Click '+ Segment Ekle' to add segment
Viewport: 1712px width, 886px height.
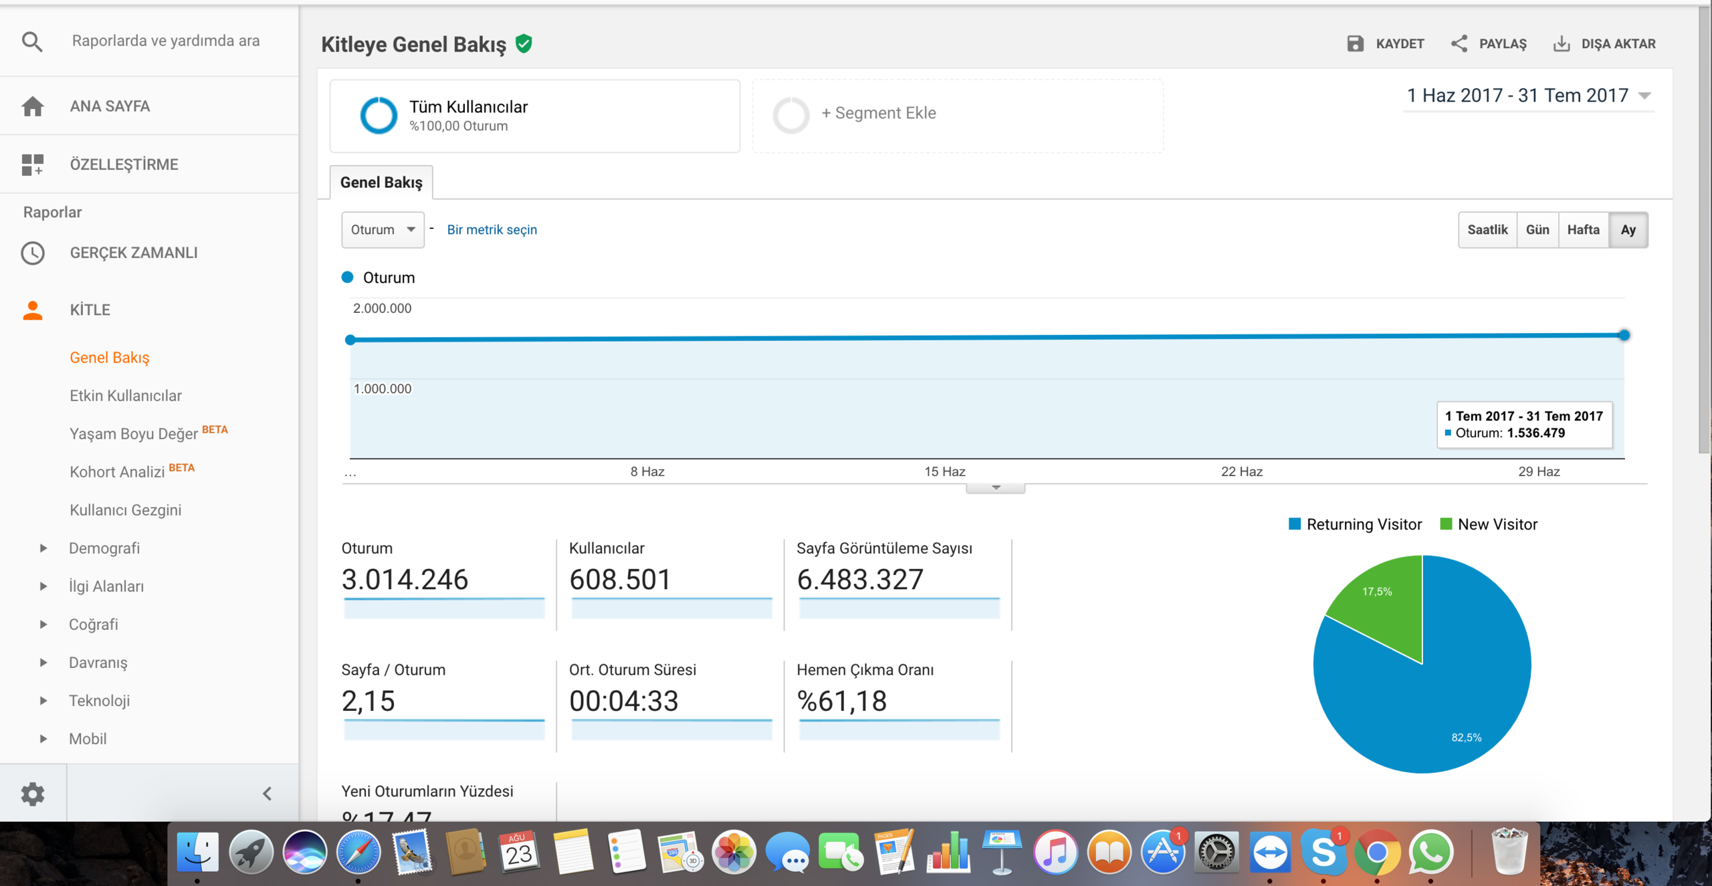coord(958,116)
